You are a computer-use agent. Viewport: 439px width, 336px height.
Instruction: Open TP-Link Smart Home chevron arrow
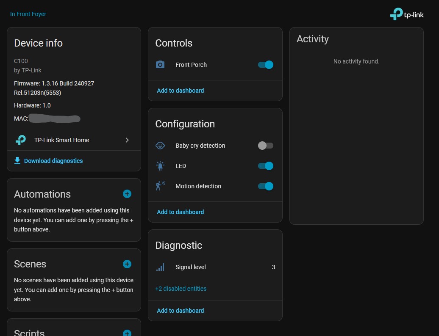click(x=127, y=140)
